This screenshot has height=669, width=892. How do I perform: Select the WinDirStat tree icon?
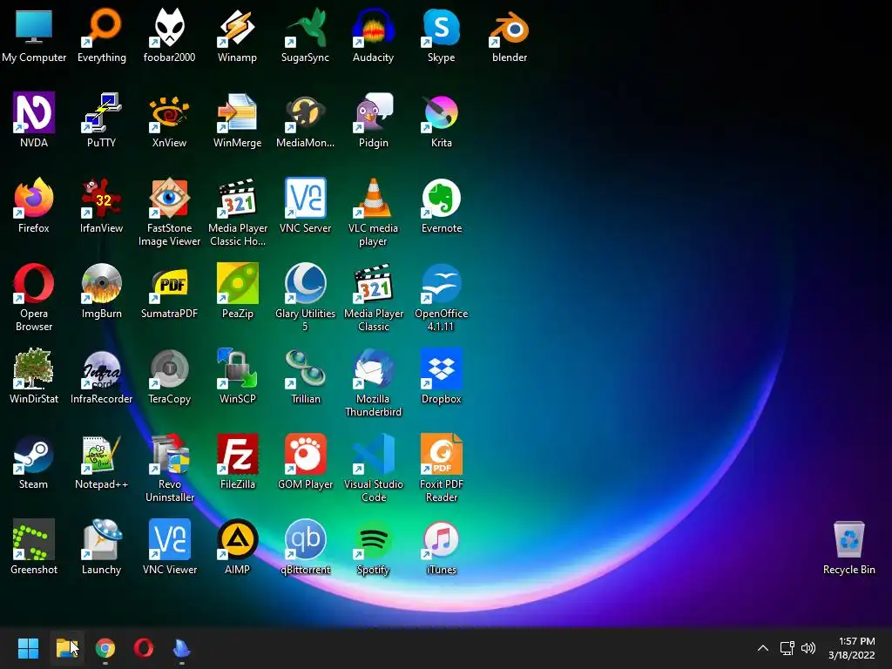34,368
